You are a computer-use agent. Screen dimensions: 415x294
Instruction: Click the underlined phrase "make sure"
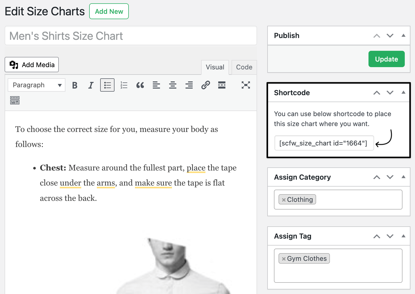[153, 183]
